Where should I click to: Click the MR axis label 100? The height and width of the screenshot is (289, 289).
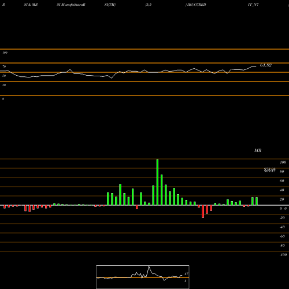pyautogui.click(x=283, y=162)
